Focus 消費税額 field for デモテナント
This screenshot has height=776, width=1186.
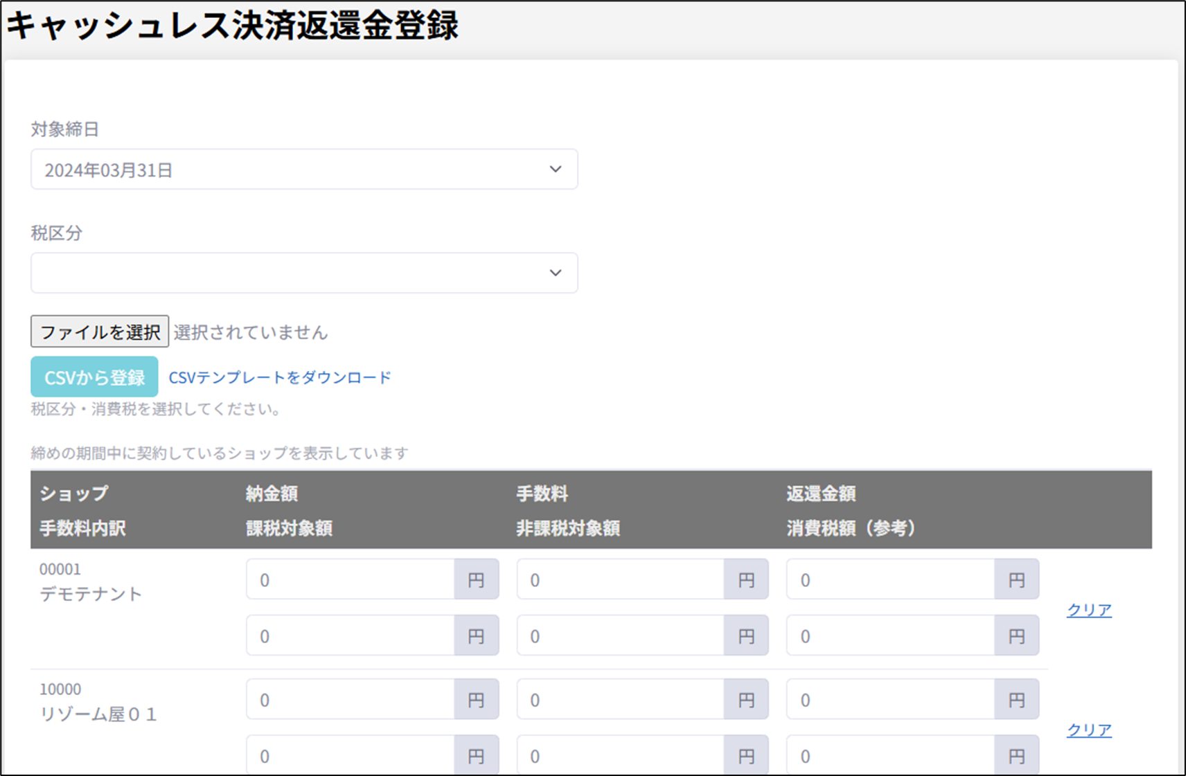point(890,635)
